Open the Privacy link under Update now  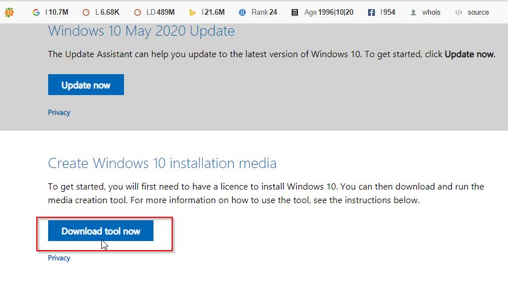[59, 113]
